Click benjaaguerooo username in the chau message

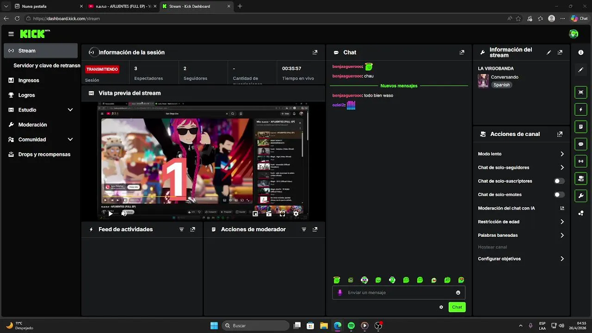tap(347, 76)
